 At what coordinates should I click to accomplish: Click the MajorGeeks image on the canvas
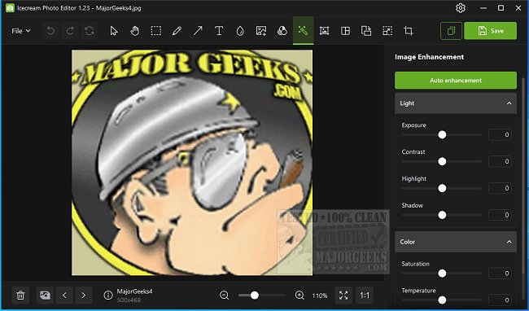click(192, 163)
